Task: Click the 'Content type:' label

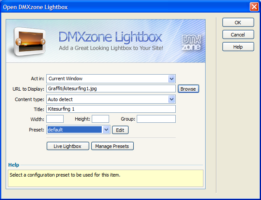Action: click(x=29, y=100)
